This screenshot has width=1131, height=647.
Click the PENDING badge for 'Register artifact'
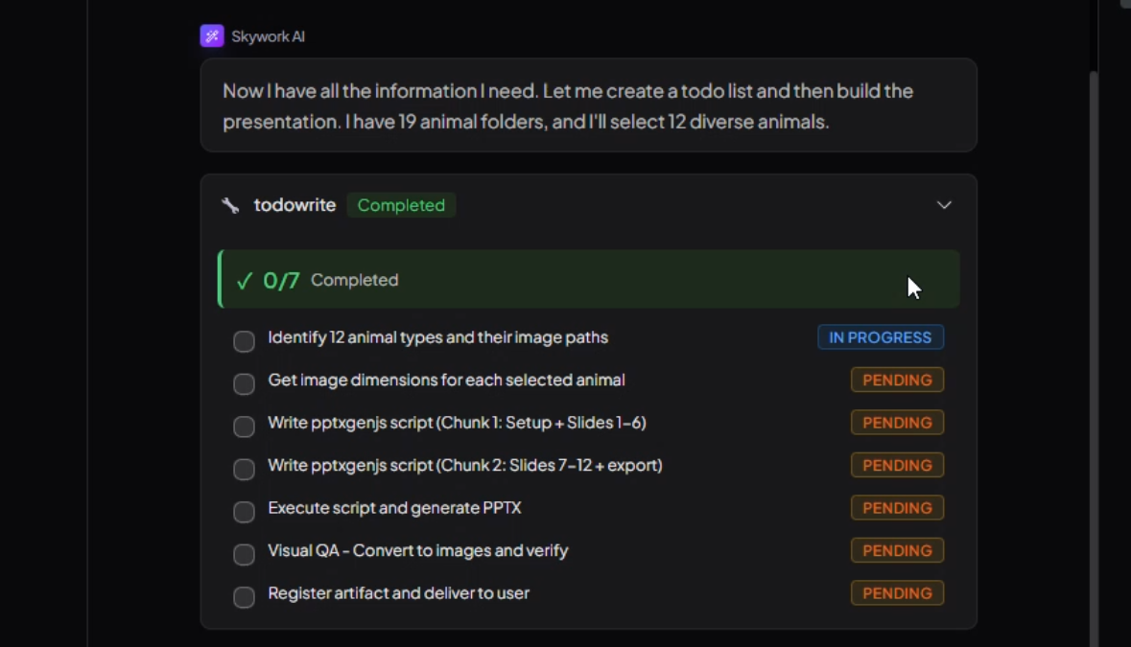(x=897, y=593)
